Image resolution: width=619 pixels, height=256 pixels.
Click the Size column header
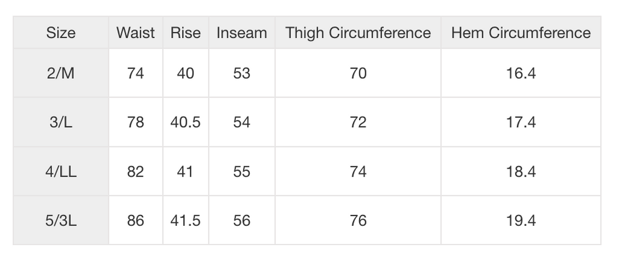(x=61, y=33)
